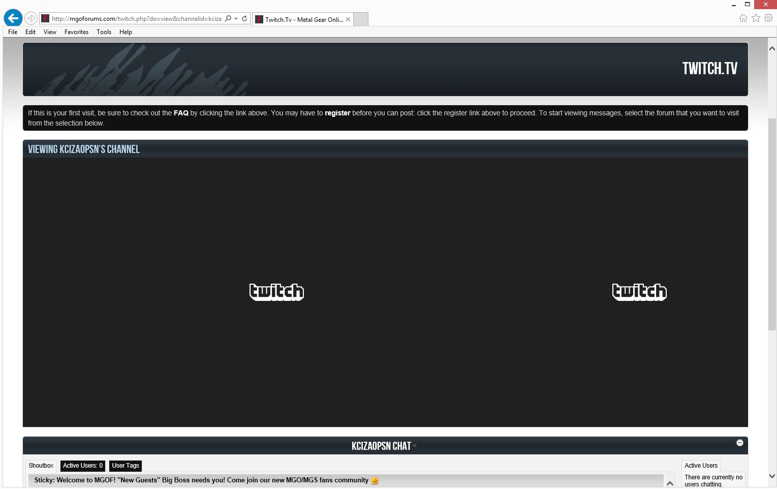This screenshot has width=777, height=489.
Task: Click the sticky Welcome to MGOF message
Action: [x=201, y=480]
